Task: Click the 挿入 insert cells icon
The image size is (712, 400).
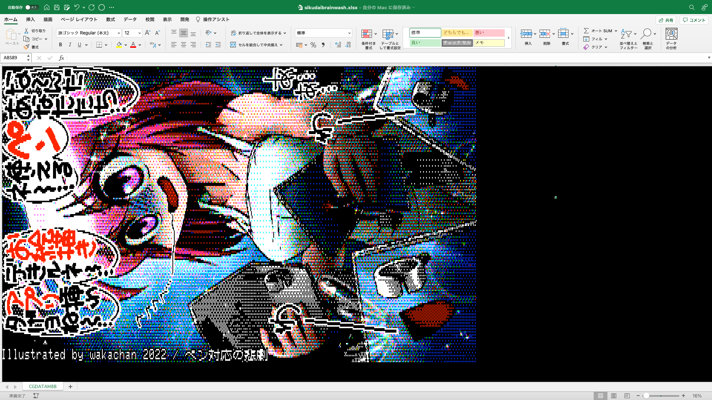Action: coord(526,34)
